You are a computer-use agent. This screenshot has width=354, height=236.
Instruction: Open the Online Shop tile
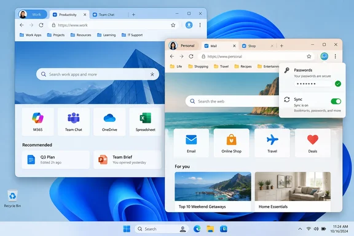tap(232, 143)
